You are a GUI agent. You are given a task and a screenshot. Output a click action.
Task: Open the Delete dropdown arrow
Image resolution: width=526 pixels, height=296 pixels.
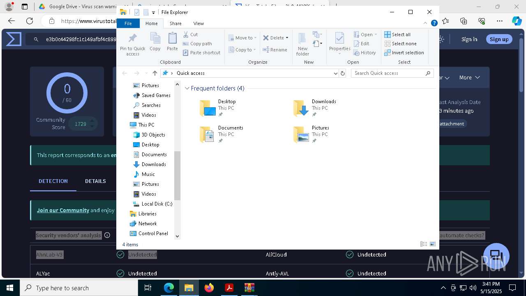[287, 38]
